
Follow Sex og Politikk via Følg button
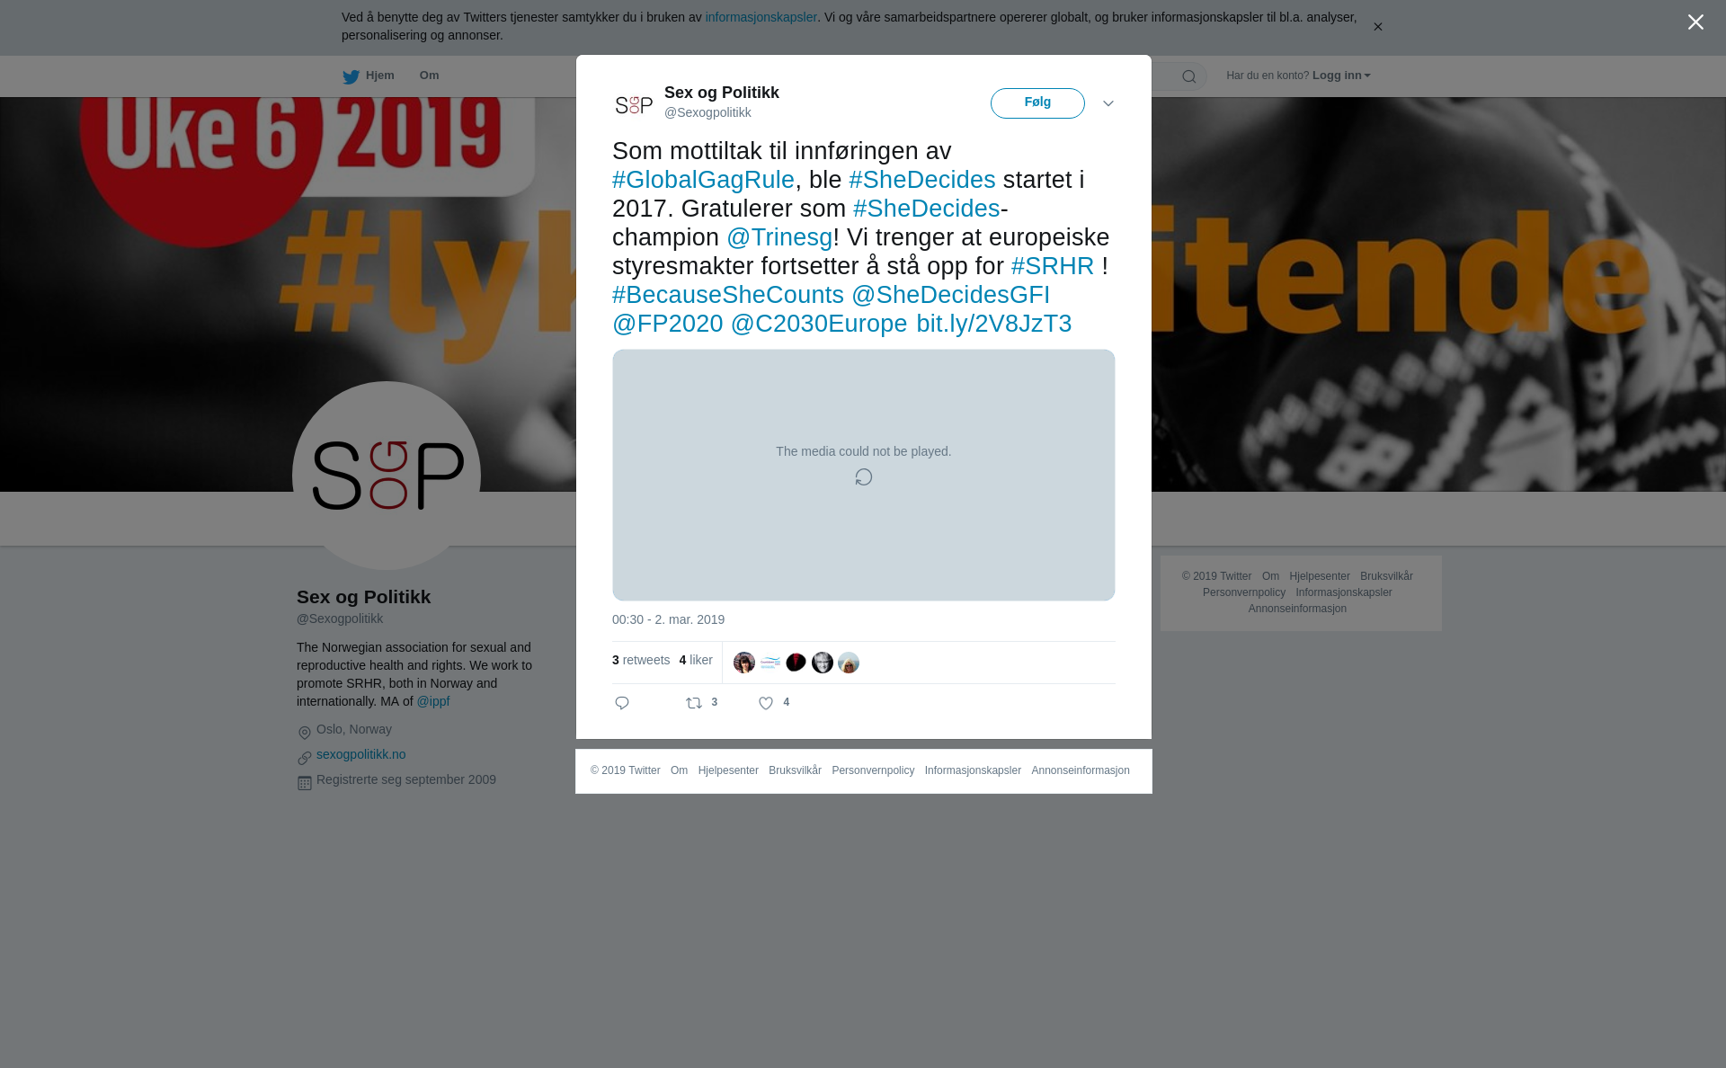1037,103
